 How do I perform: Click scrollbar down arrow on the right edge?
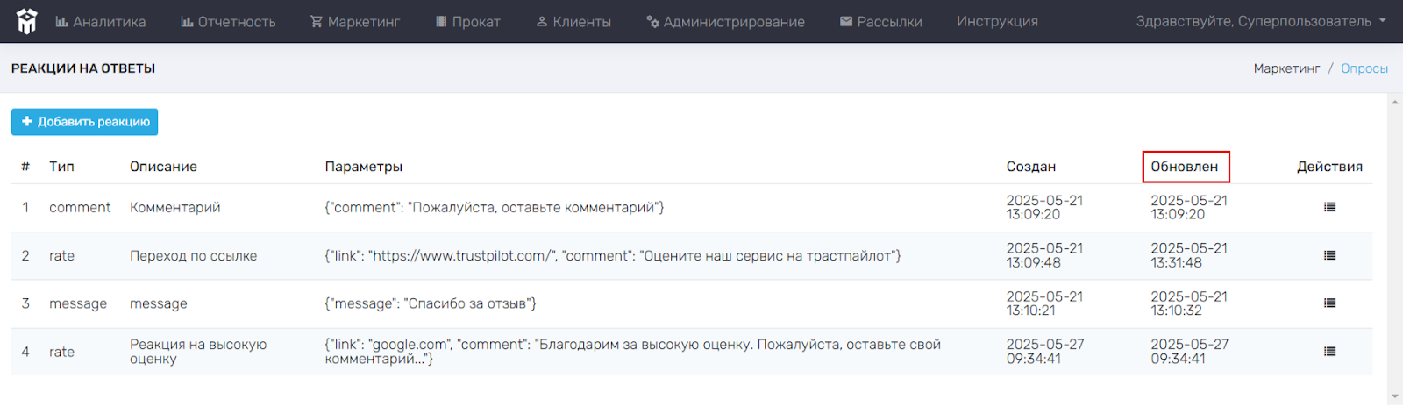click(x=1395, y=397)
